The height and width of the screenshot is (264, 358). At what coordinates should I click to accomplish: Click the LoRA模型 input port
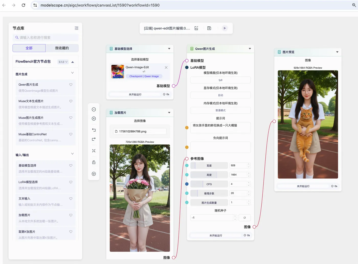pos(187,67)
